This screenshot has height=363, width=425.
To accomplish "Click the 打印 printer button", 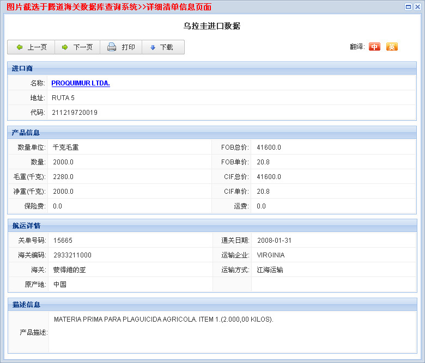I will tap(121, 47).
